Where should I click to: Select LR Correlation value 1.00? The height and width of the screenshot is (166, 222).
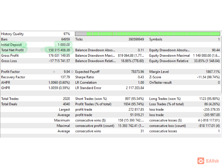tap(141, 82)
